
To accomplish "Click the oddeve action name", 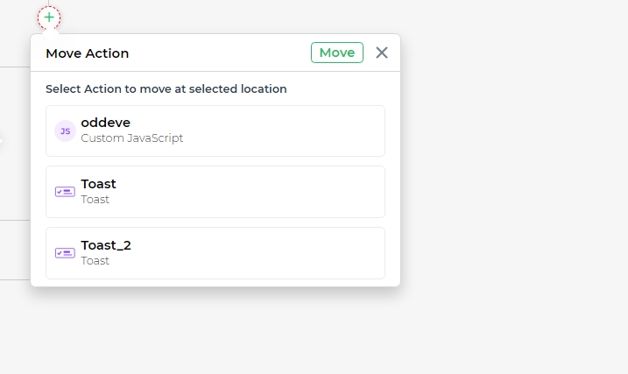I will tap(106, 123).
